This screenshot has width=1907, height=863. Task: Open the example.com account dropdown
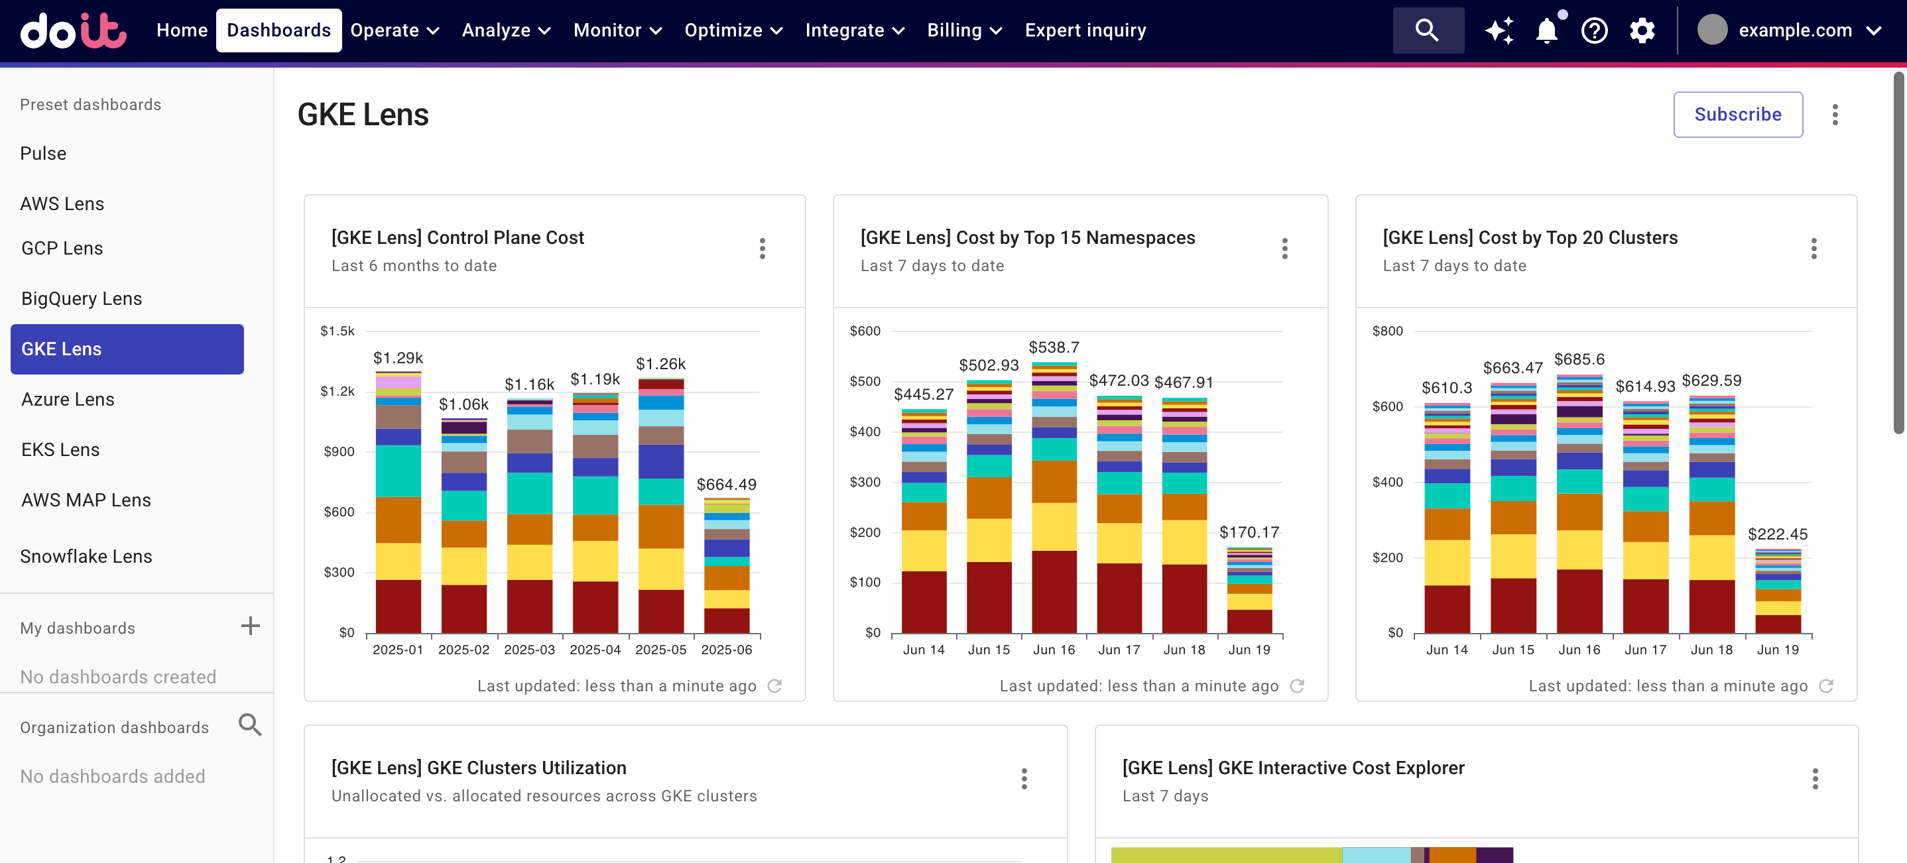tap(1789, 30)
